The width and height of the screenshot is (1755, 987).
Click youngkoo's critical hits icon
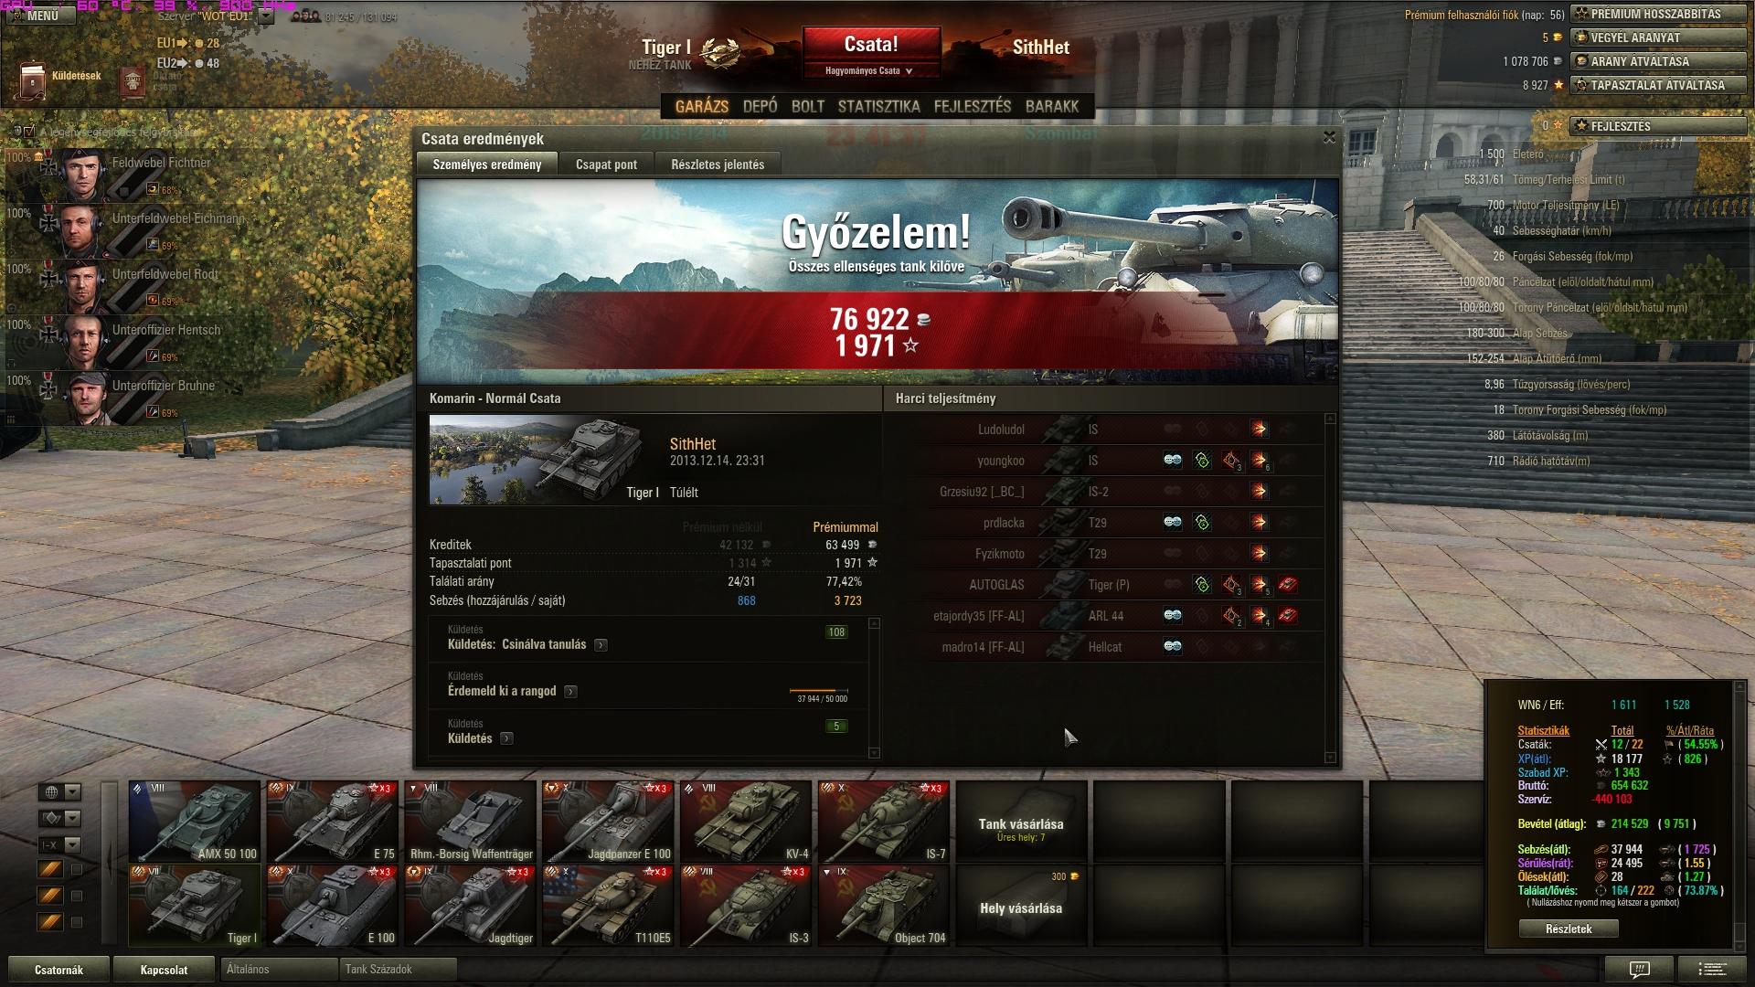pos(1231,461)
